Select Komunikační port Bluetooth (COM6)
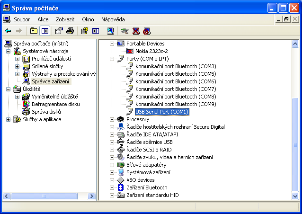Screen dimensions: 303x214 click(176, 81)
